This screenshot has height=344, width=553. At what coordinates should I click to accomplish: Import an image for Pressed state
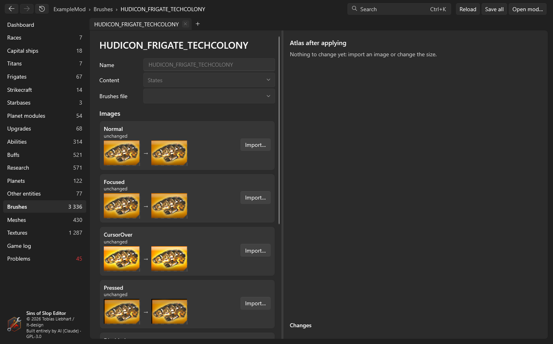coord(256,303)
